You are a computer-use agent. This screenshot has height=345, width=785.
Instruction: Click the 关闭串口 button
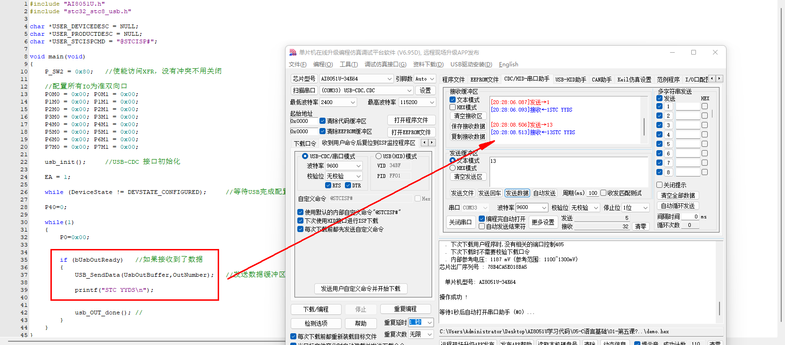point(460,222)
